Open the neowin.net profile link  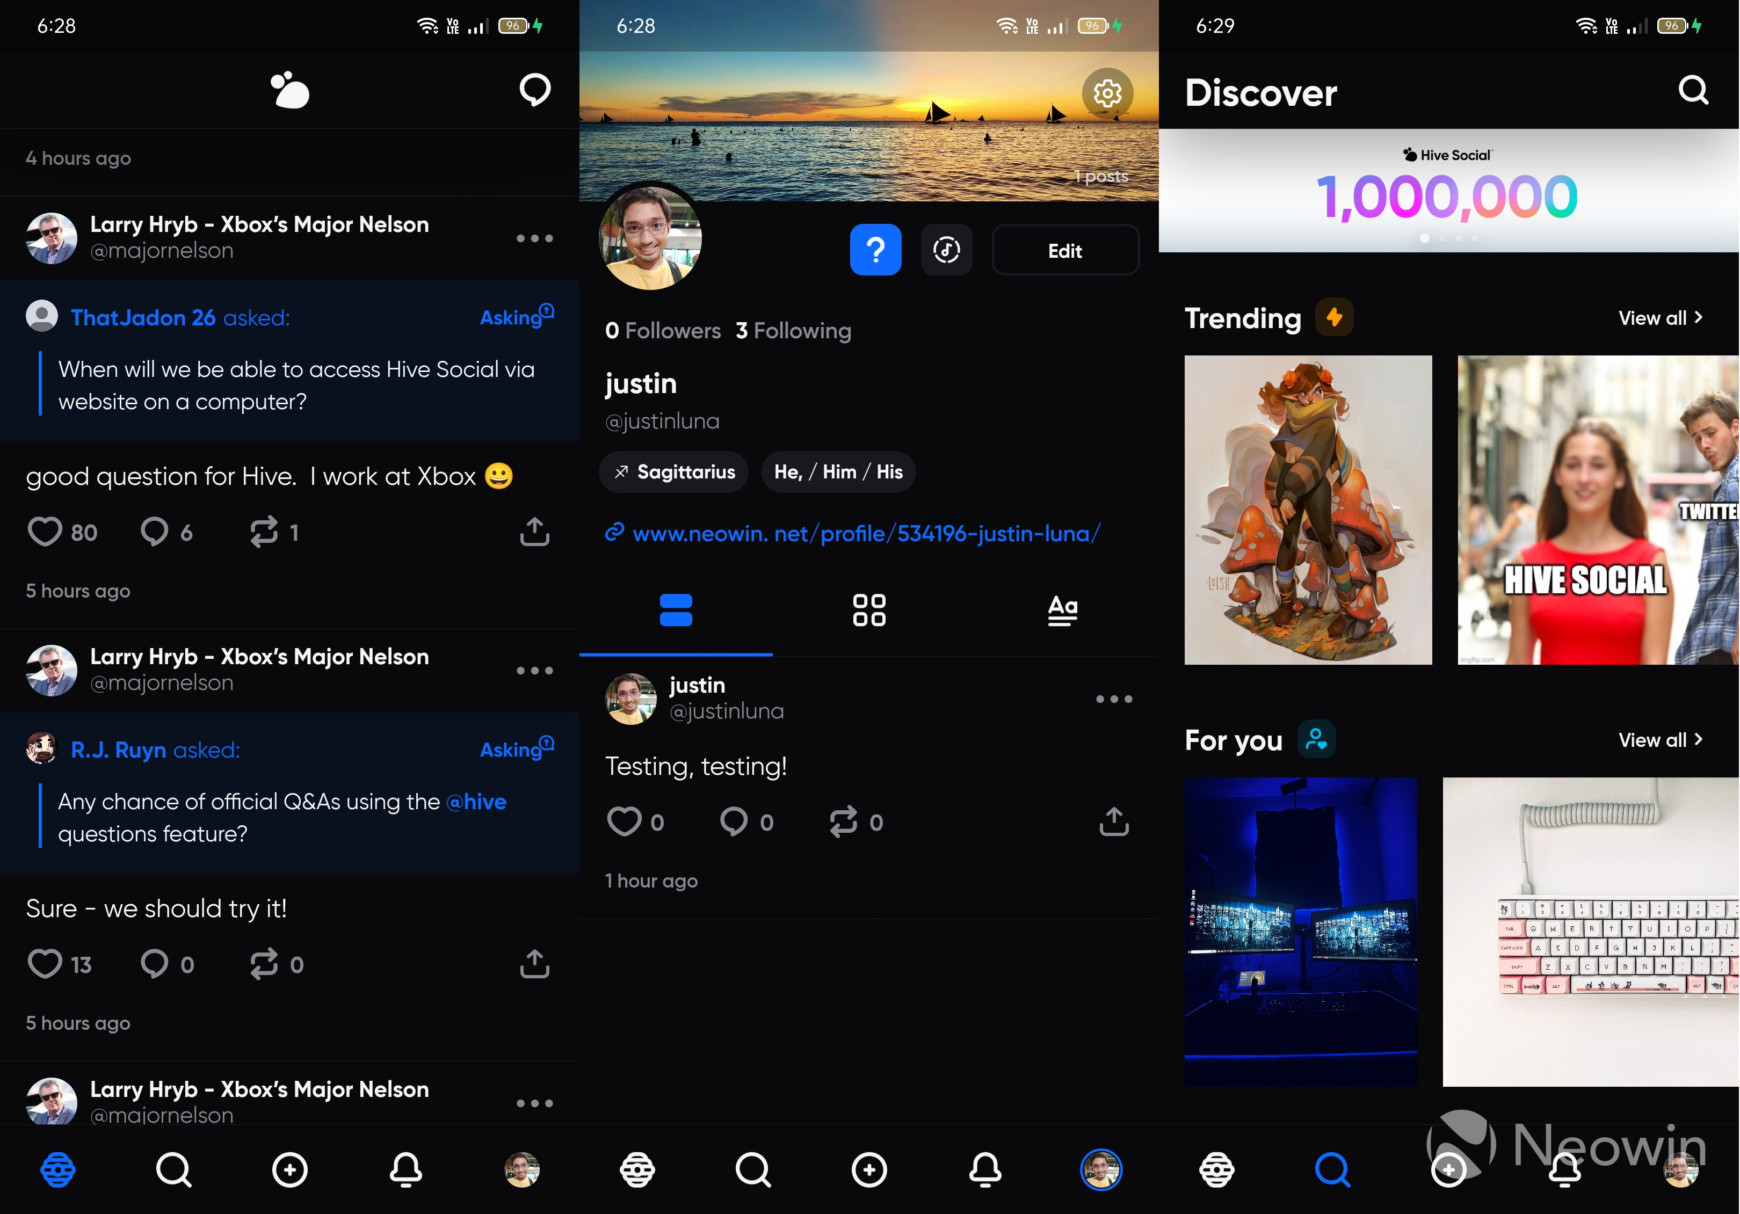tap(866, 534)
